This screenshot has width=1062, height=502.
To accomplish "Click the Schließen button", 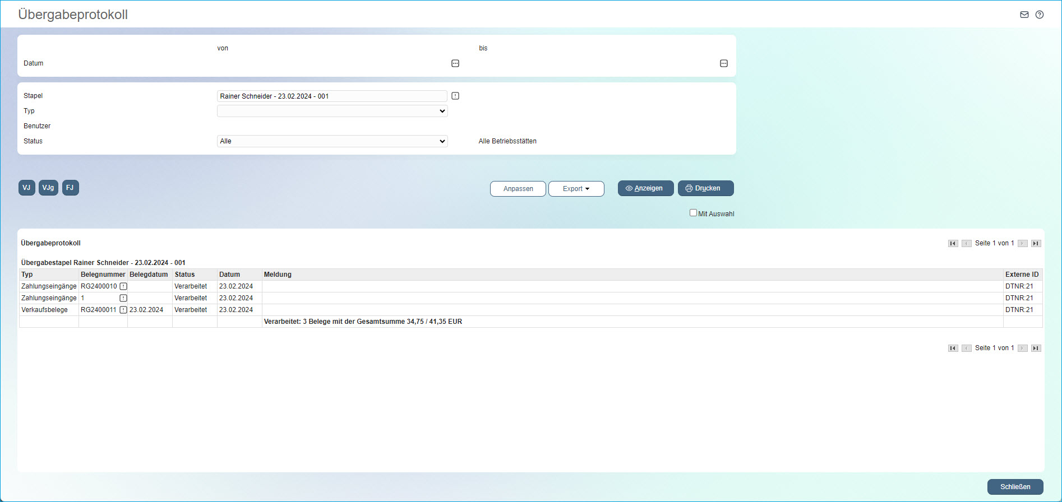I will pos(1015,487).
